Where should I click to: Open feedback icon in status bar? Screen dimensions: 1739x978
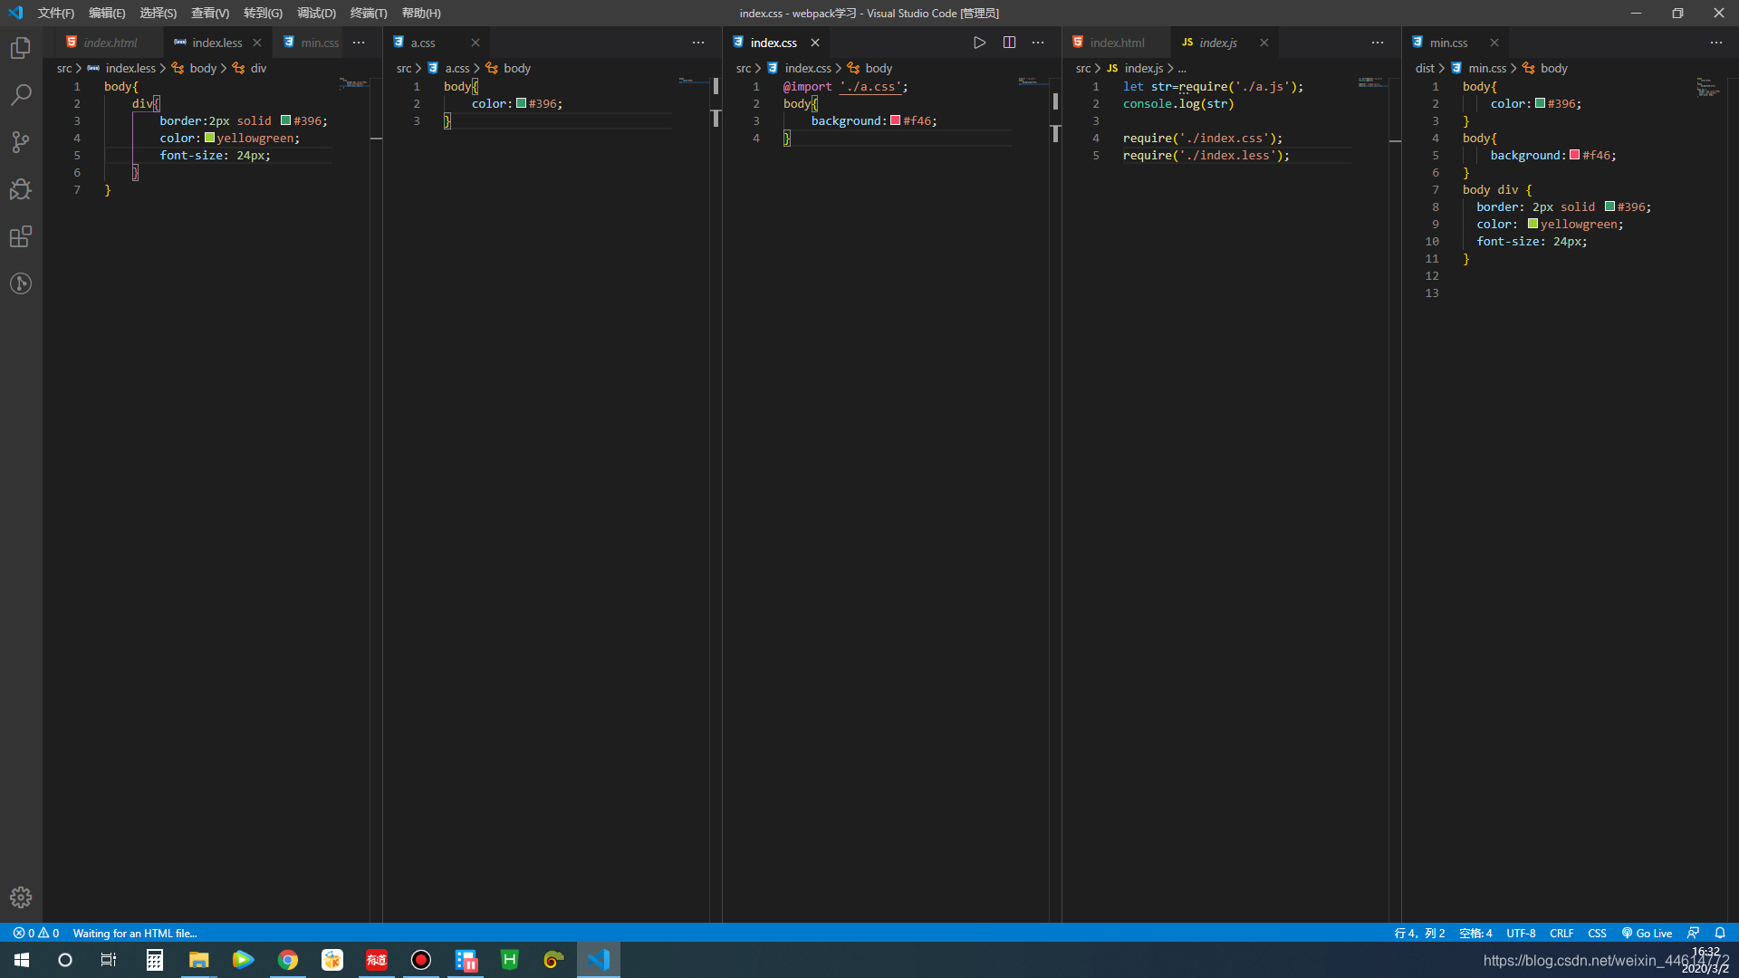click(1693, 933)
